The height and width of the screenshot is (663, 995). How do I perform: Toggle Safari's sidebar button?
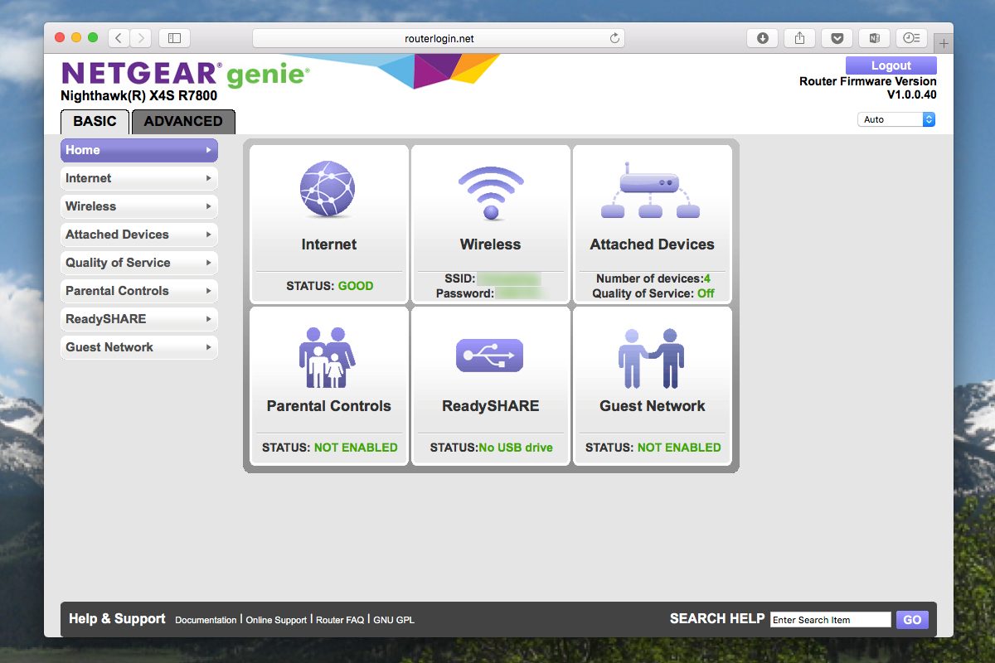click(174, 38)
